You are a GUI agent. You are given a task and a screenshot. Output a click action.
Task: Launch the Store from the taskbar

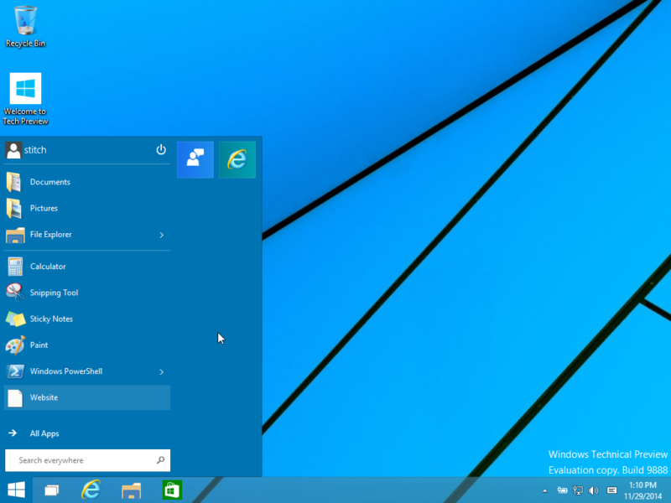tap(172, 490)
